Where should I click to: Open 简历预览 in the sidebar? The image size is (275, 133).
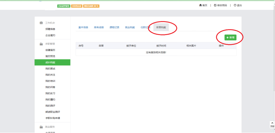tap(50, 56)
